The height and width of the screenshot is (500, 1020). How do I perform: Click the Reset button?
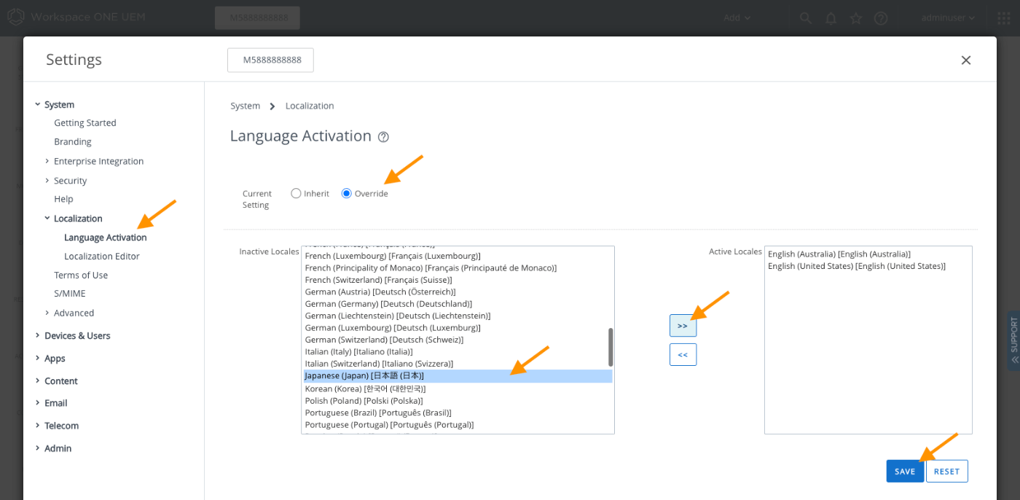[x=947, y=472]
